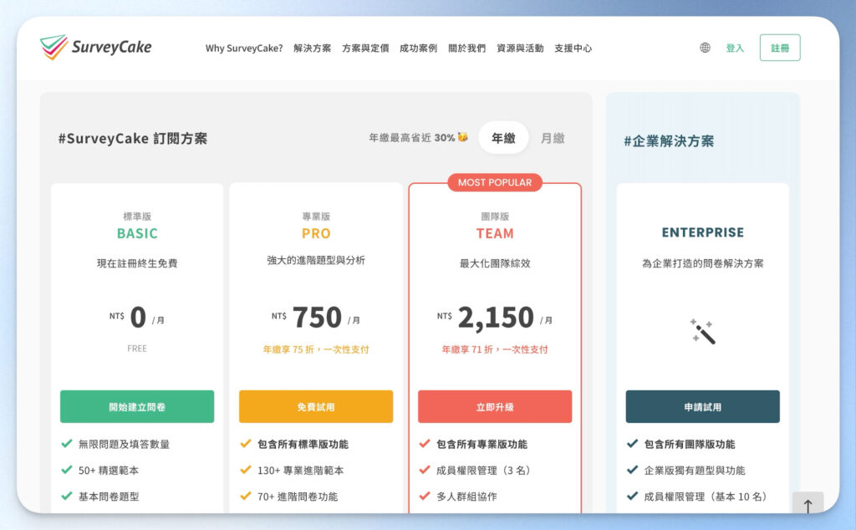
Task: Click the check icon beside 包含所有團隊版功能
Action: [x=632, y=444]
